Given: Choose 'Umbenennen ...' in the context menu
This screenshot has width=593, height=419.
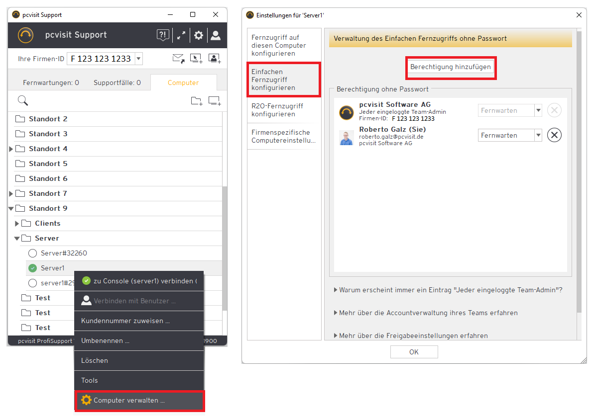Looking at the screenshot, I should click(105, 341).
